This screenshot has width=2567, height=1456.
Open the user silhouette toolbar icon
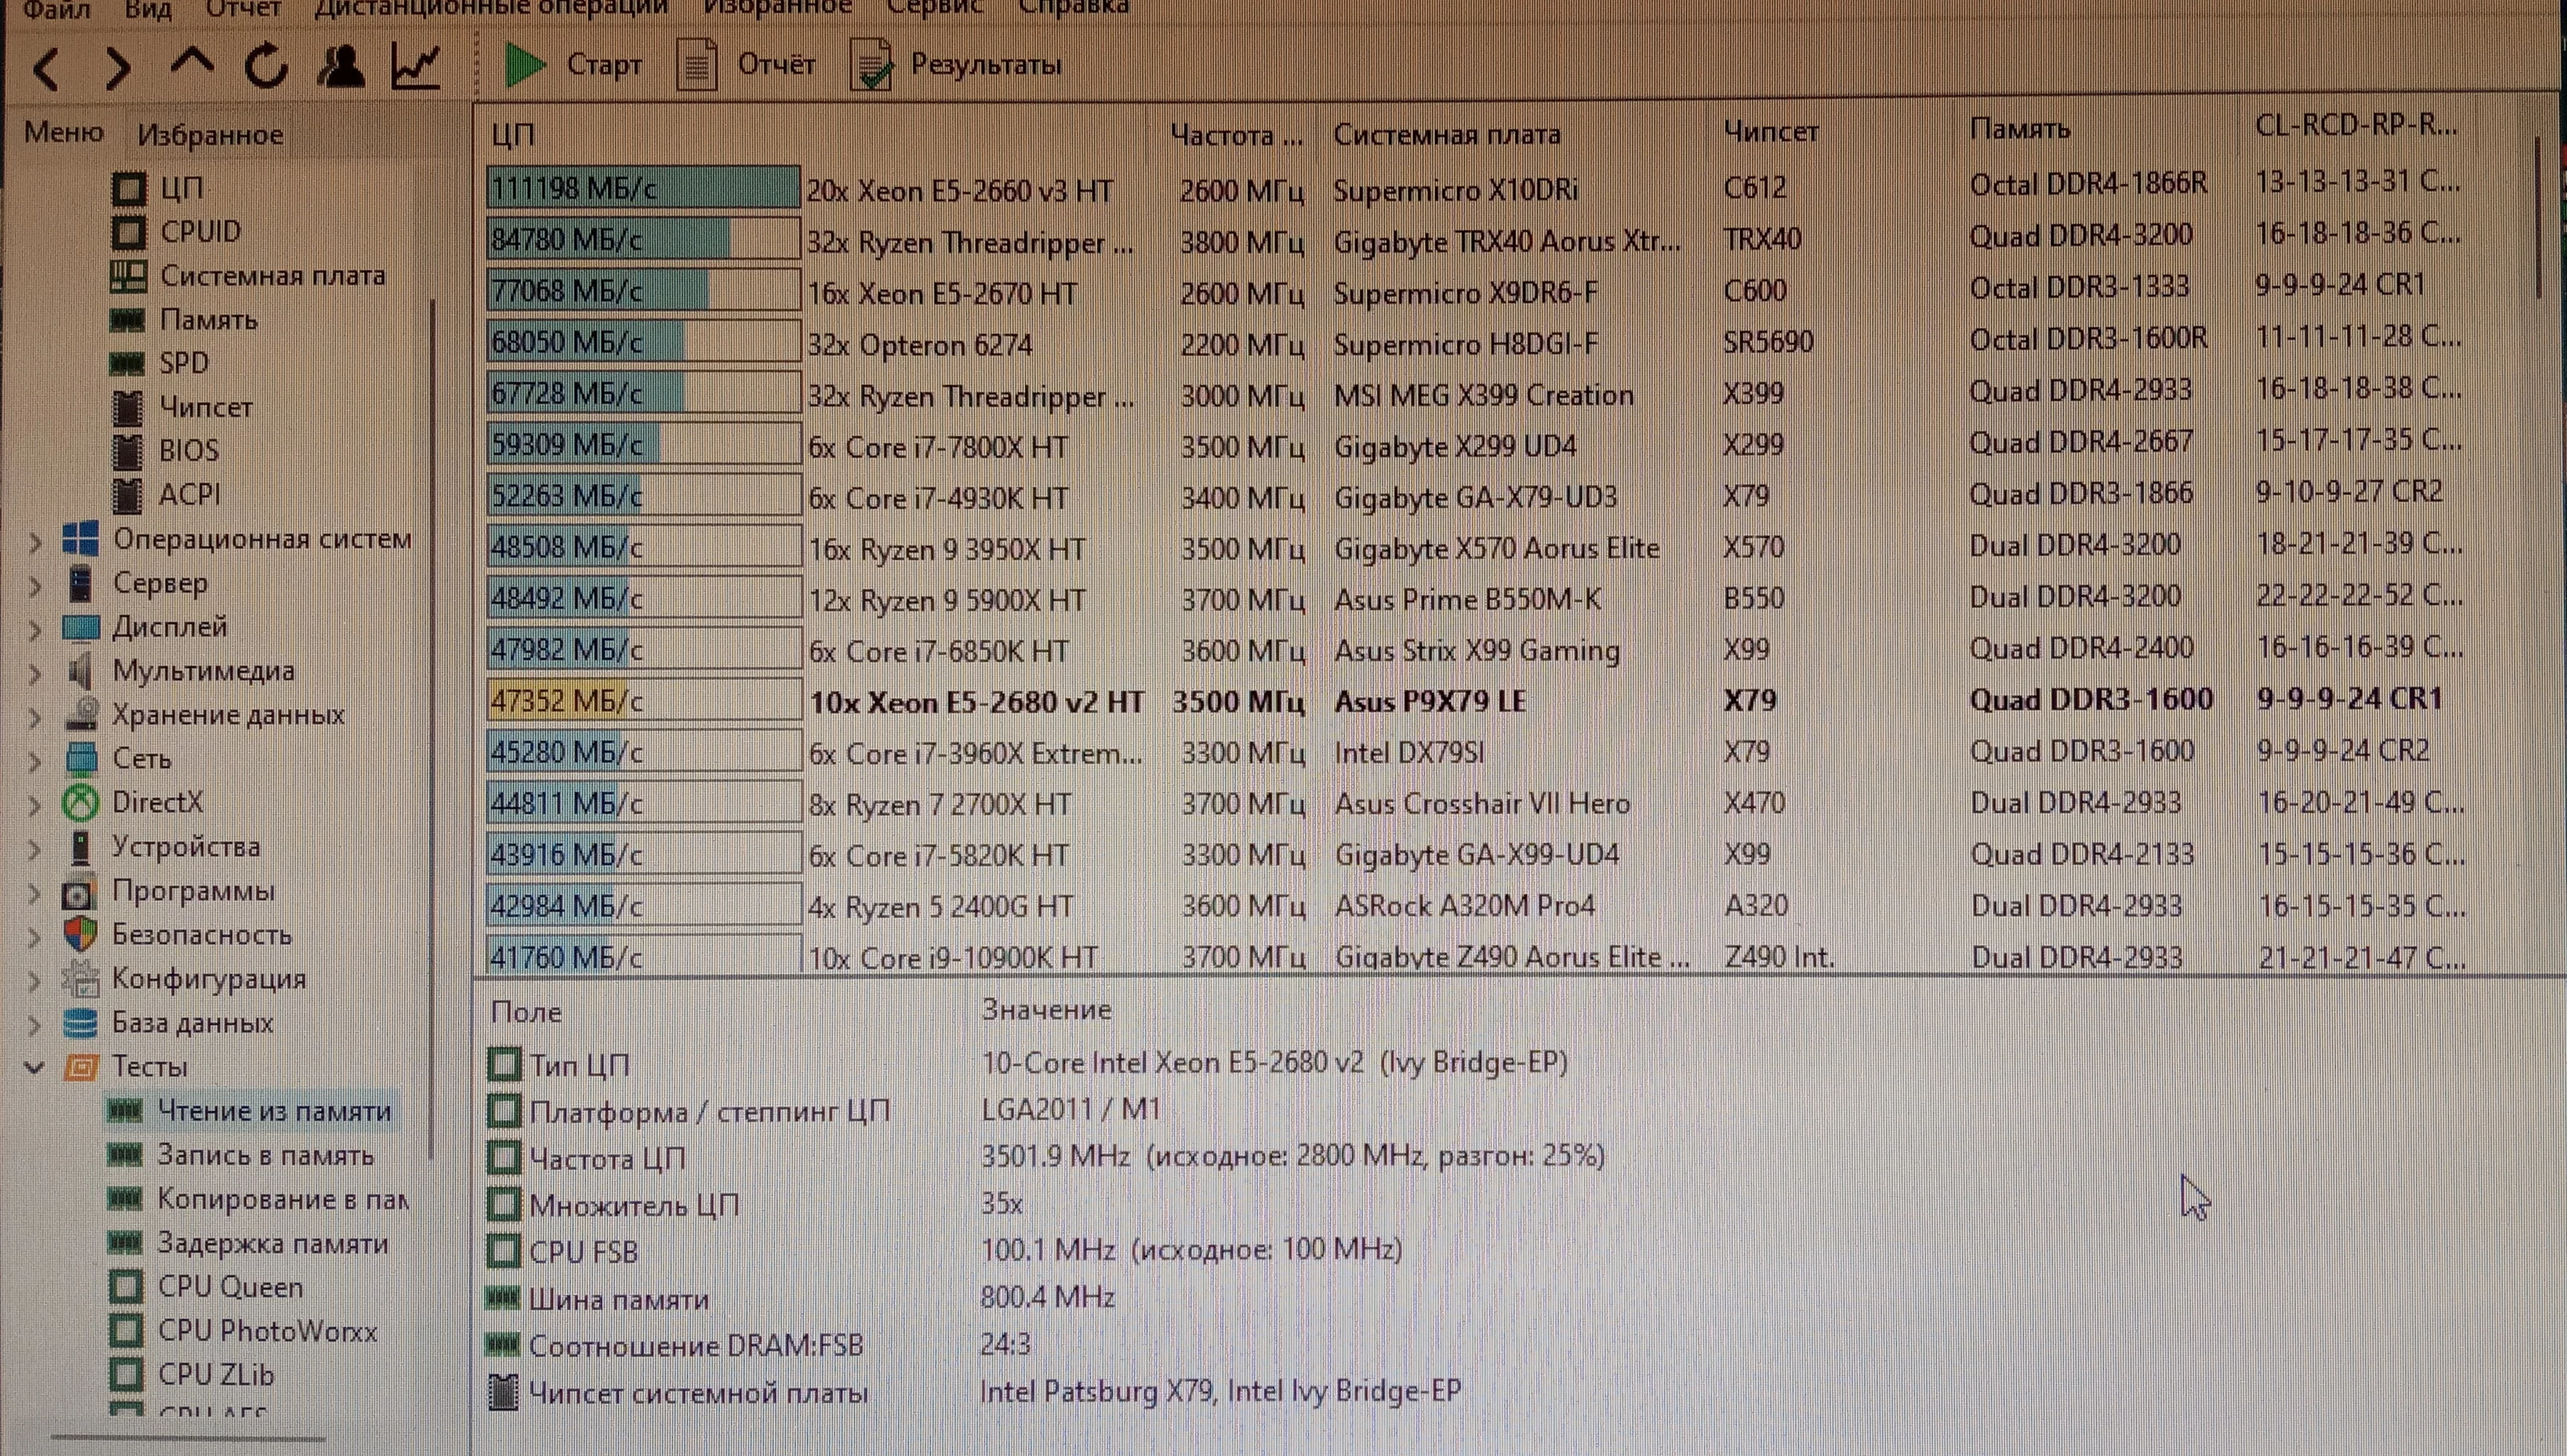[x=341, y=67]
